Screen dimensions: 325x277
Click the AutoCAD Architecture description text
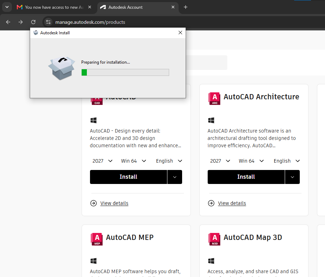[251, 138]
